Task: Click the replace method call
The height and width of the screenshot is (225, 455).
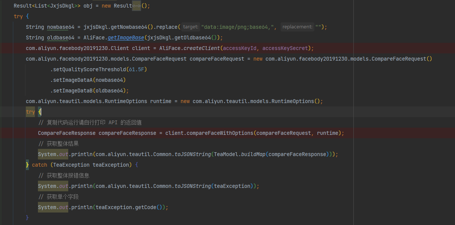Action: tap(167, 27)
